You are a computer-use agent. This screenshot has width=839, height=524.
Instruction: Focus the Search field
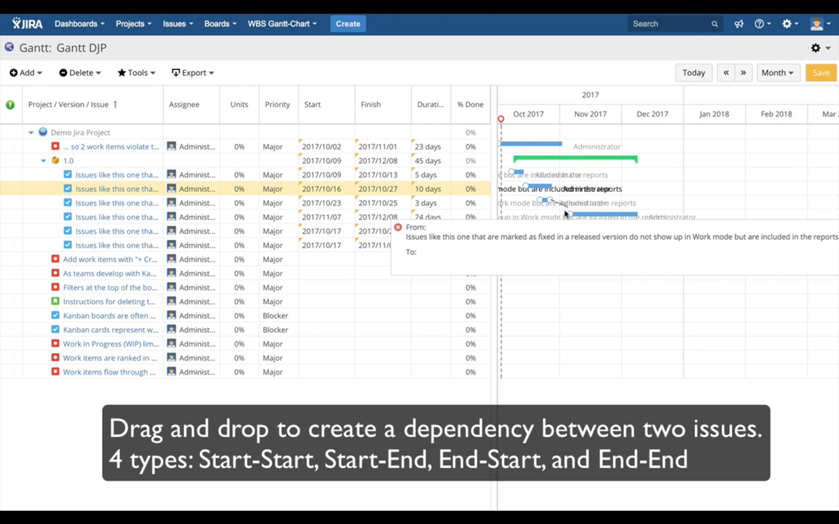tap(675, 24)
